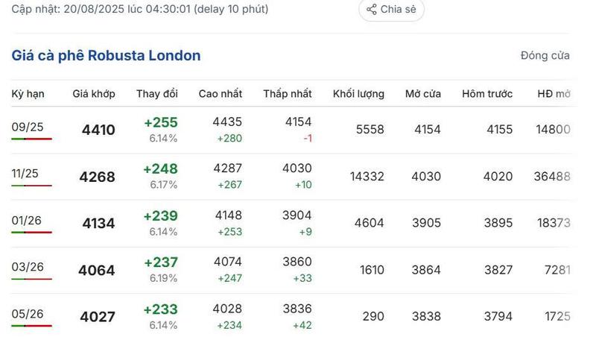Click the Đóng cửa status label
The height and width of the screenshot is (337, 596).
[x=545, y=56]
